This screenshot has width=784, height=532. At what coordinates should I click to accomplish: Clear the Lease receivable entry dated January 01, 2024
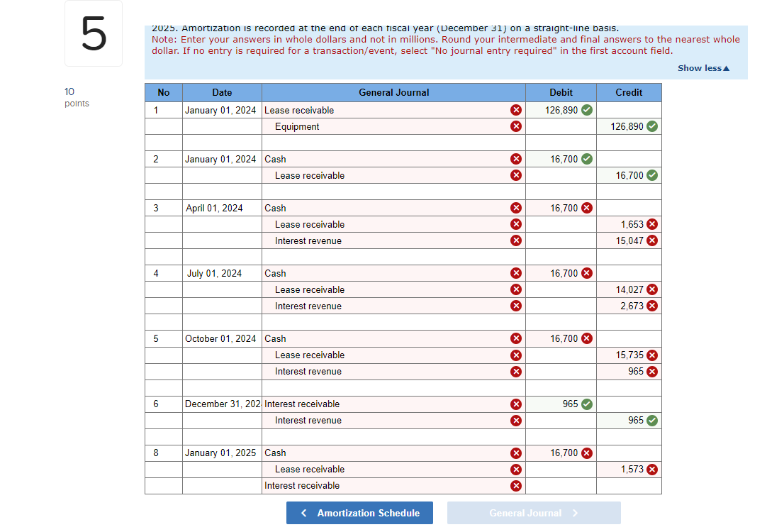(x=516, y=110)
